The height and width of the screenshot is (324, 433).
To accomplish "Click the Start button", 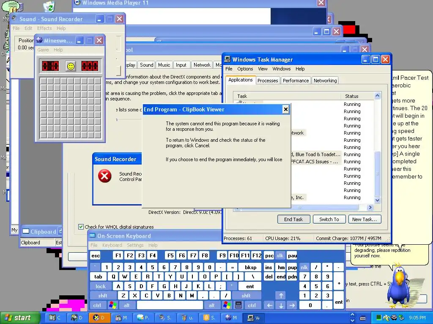I will (20, 318).
